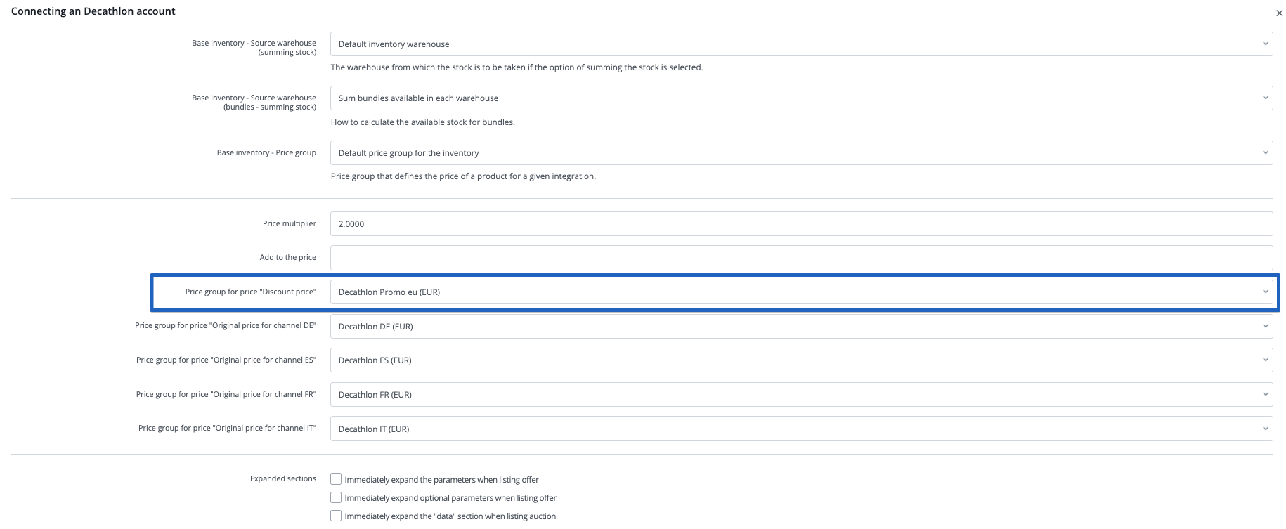The image size is (1286, 529).
Task: Open the channel IT price group dropdown
Action: 800,429
